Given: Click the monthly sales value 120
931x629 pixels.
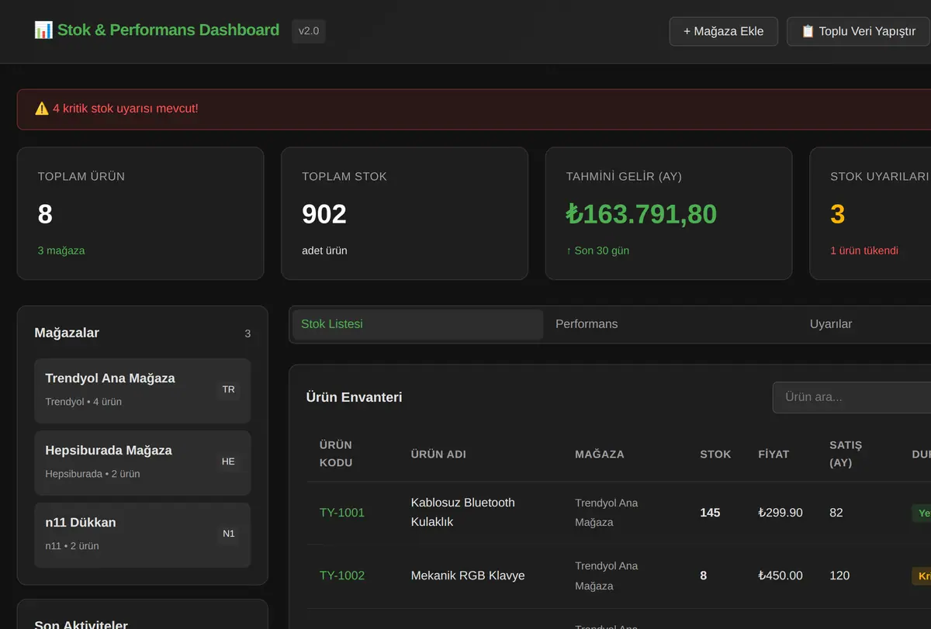Looking at the screenshot, I should [839, 575].
